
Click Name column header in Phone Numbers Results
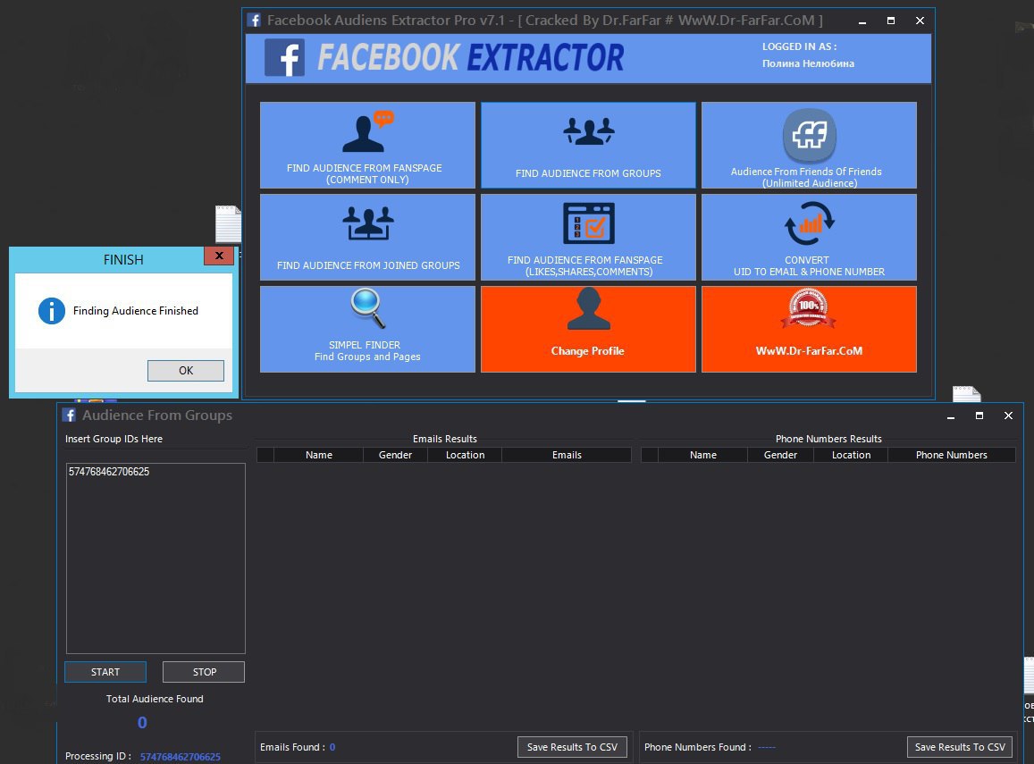[703, 455]
